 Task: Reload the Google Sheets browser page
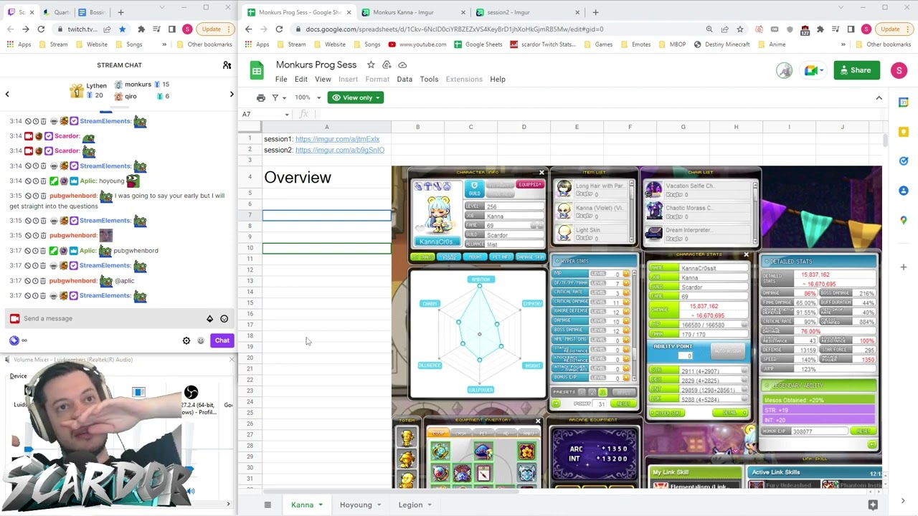click(x=279, y=29)
